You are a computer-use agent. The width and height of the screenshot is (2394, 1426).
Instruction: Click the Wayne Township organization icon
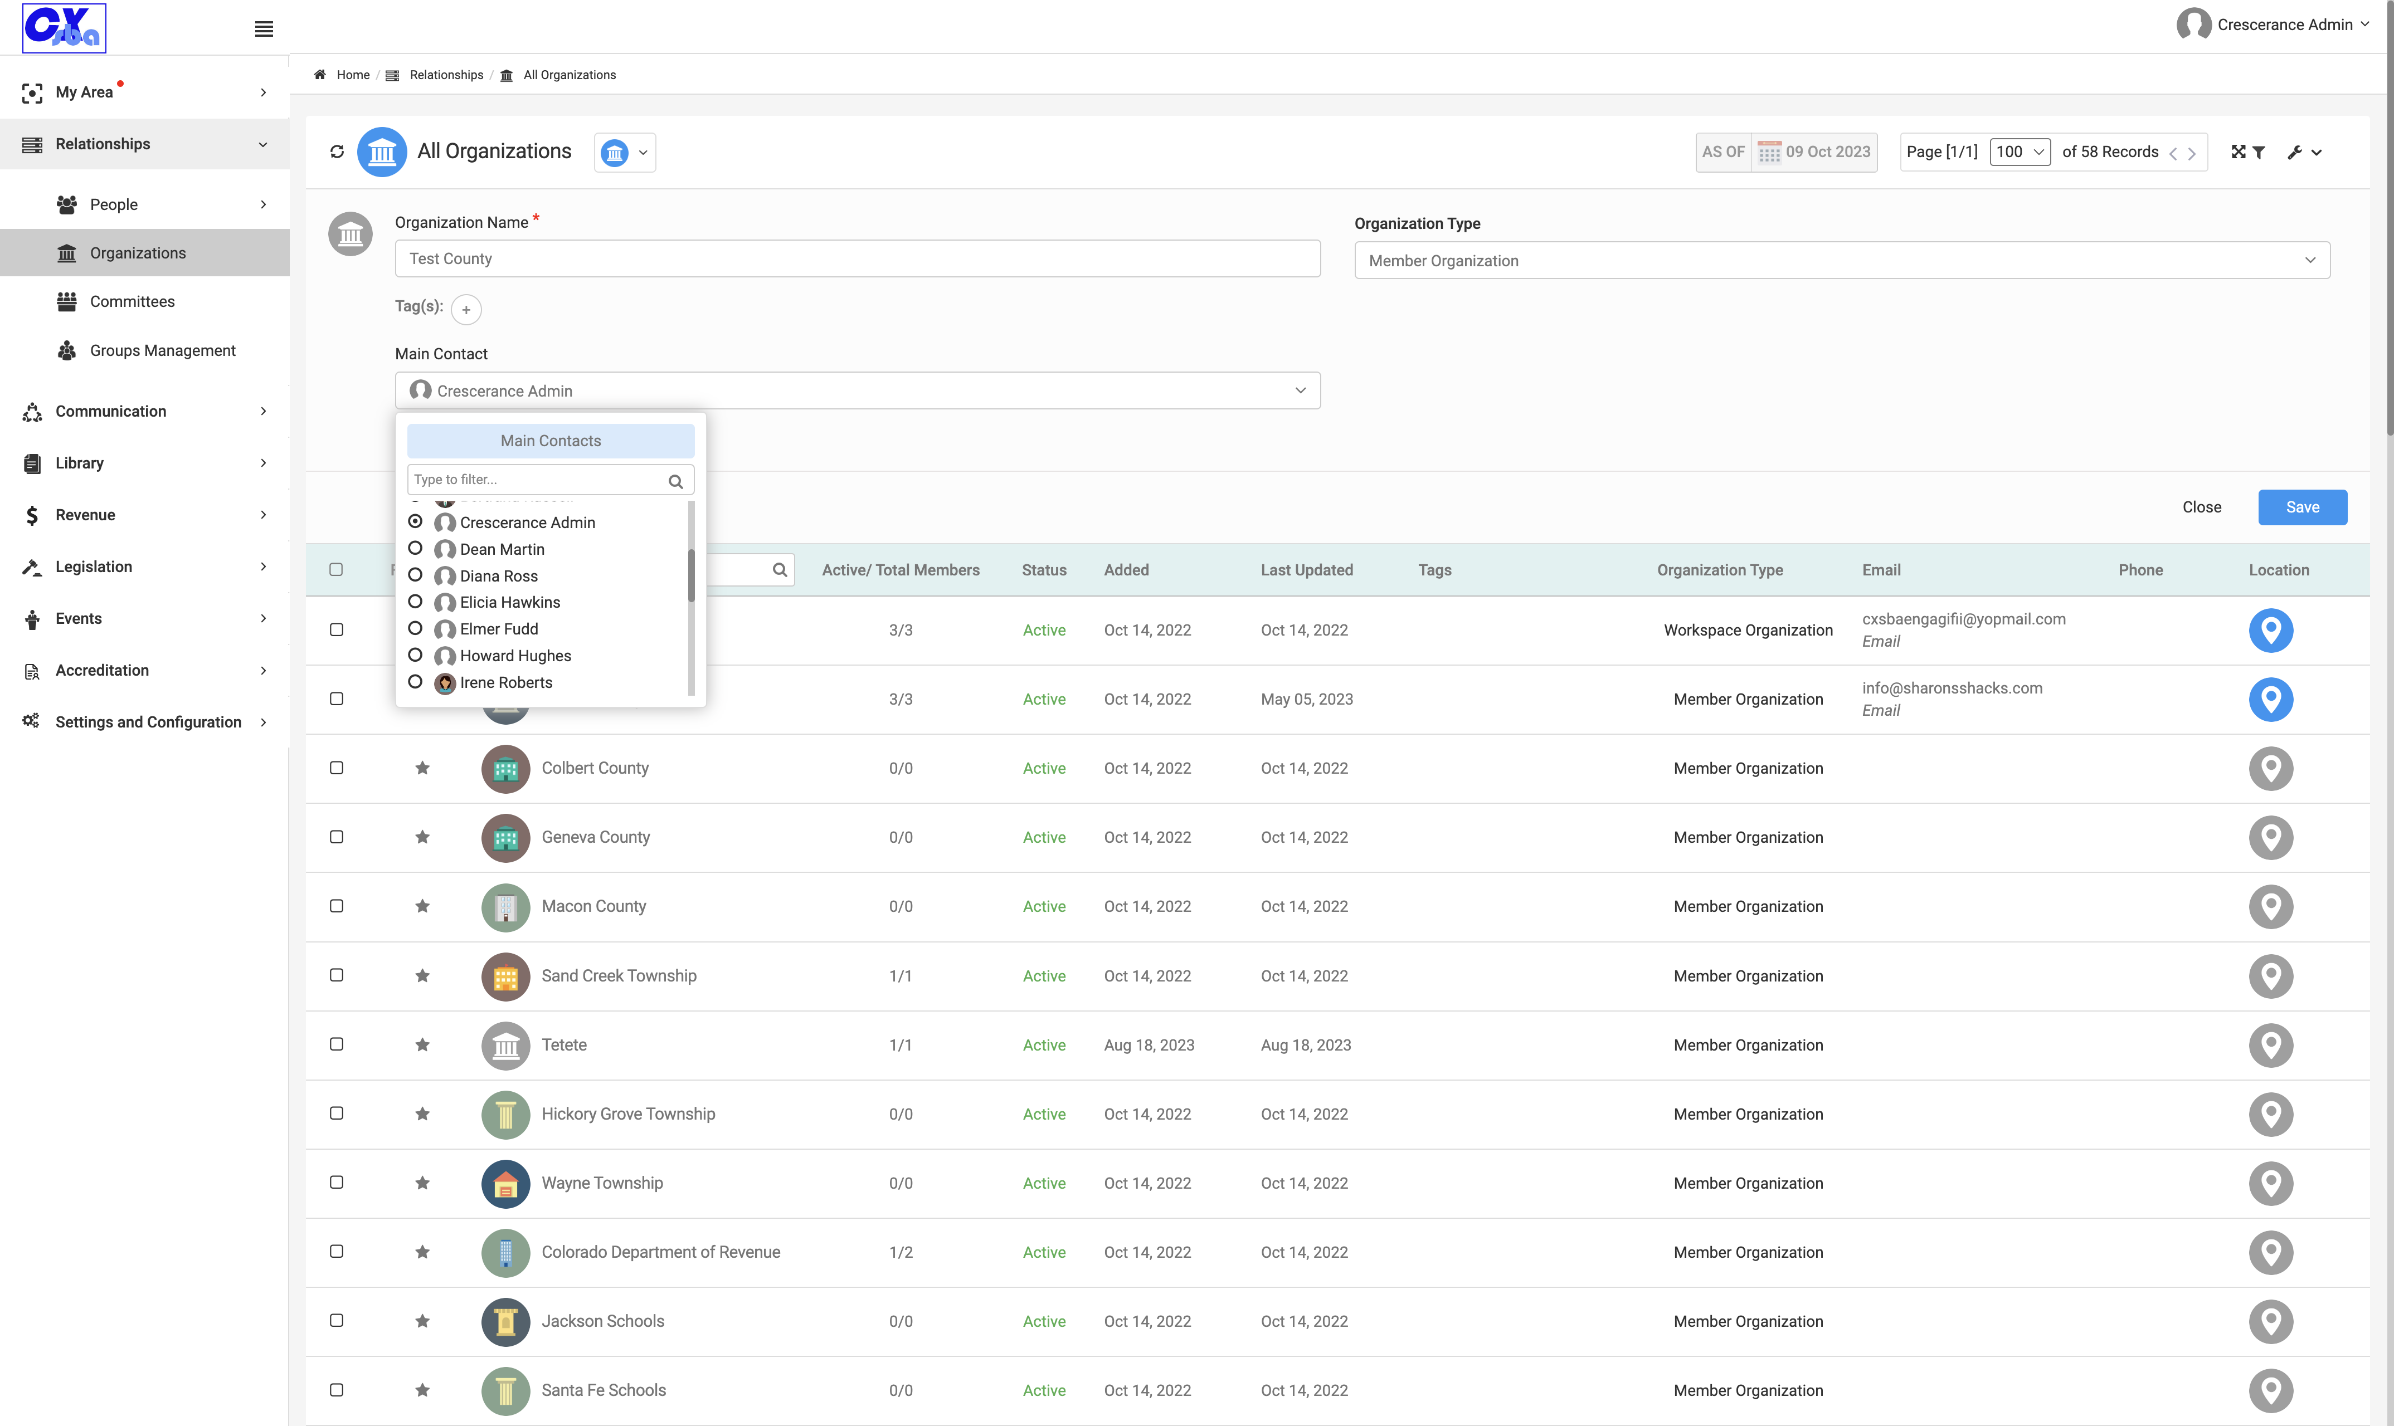(x=505, y=1183)
